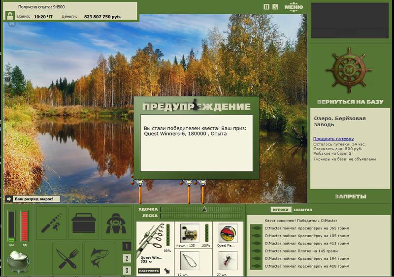The image size is (394, 277).
Task: Click fish icon beside Краснопёрка 418 грамм entry
Action: [256, 266]
